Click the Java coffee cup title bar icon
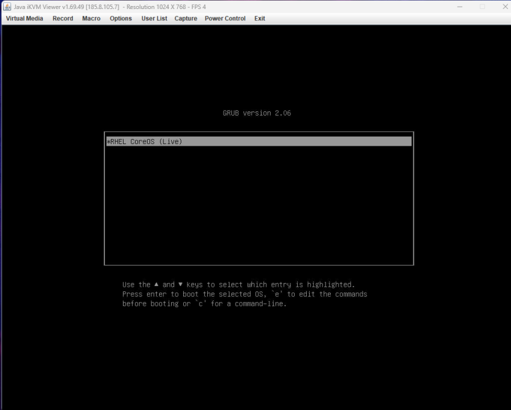Screen dimensions: 511x410 6,7
